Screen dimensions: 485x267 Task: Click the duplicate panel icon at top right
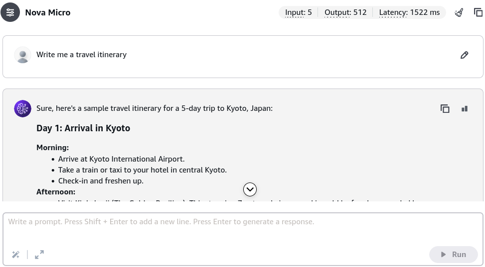pos(478,12)
